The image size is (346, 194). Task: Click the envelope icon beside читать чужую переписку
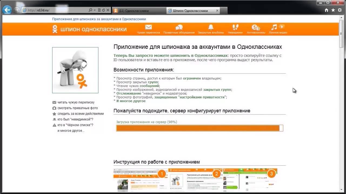pos(54,102)
